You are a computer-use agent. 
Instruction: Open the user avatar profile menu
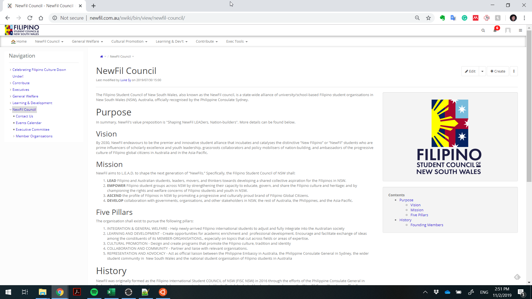point(508,30)
